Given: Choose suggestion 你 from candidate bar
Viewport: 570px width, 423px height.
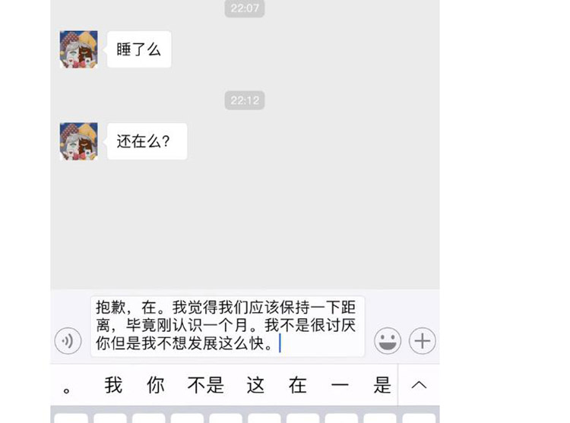Looking at the screenshot, I should coord(156,384).
